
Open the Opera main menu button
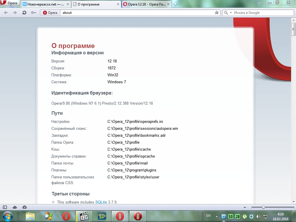(x=10, y=3)
